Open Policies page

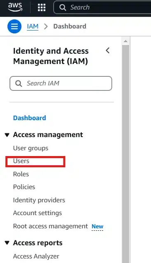tap(24, 187)
